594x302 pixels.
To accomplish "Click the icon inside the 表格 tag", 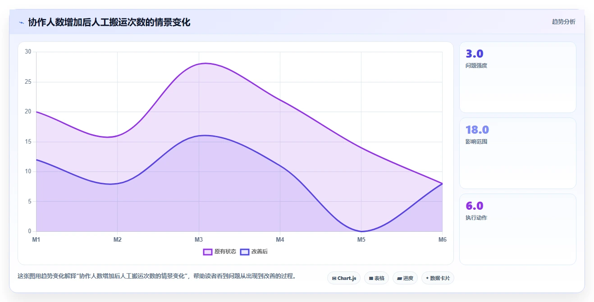I will click(x=371, y=278).
